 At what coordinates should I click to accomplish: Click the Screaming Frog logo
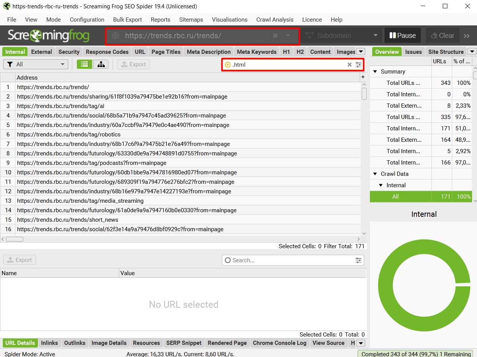tap(49, 35)
